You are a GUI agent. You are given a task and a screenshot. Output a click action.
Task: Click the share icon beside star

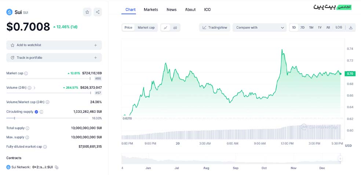pos(98,12)
